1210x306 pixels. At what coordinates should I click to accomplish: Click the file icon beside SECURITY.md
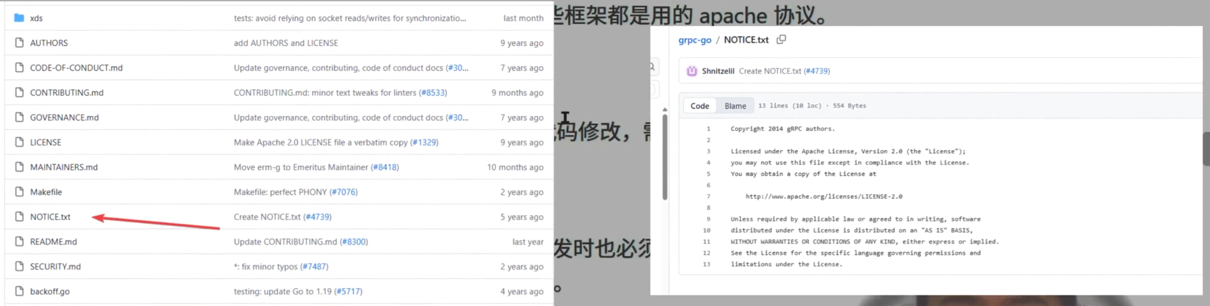[19, 266]
